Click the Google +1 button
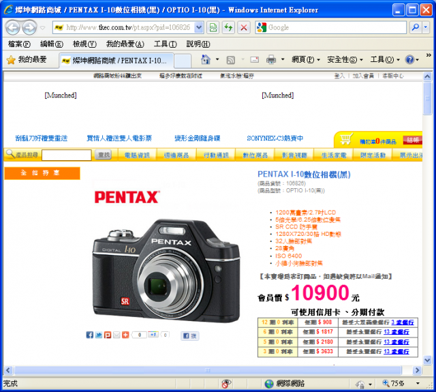436x392 pixels. 153,335
